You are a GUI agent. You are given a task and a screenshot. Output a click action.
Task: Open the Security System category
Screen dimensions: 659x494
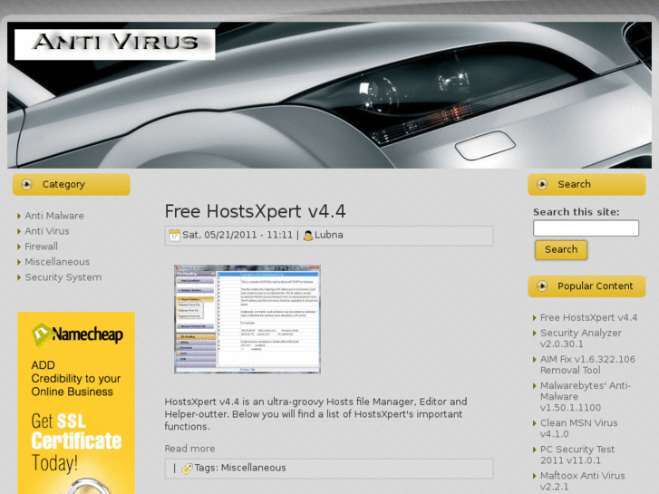(63, 277)
